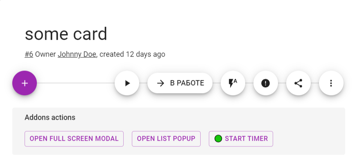Open the Johnny Doe owner link

(x=77, y=54)
